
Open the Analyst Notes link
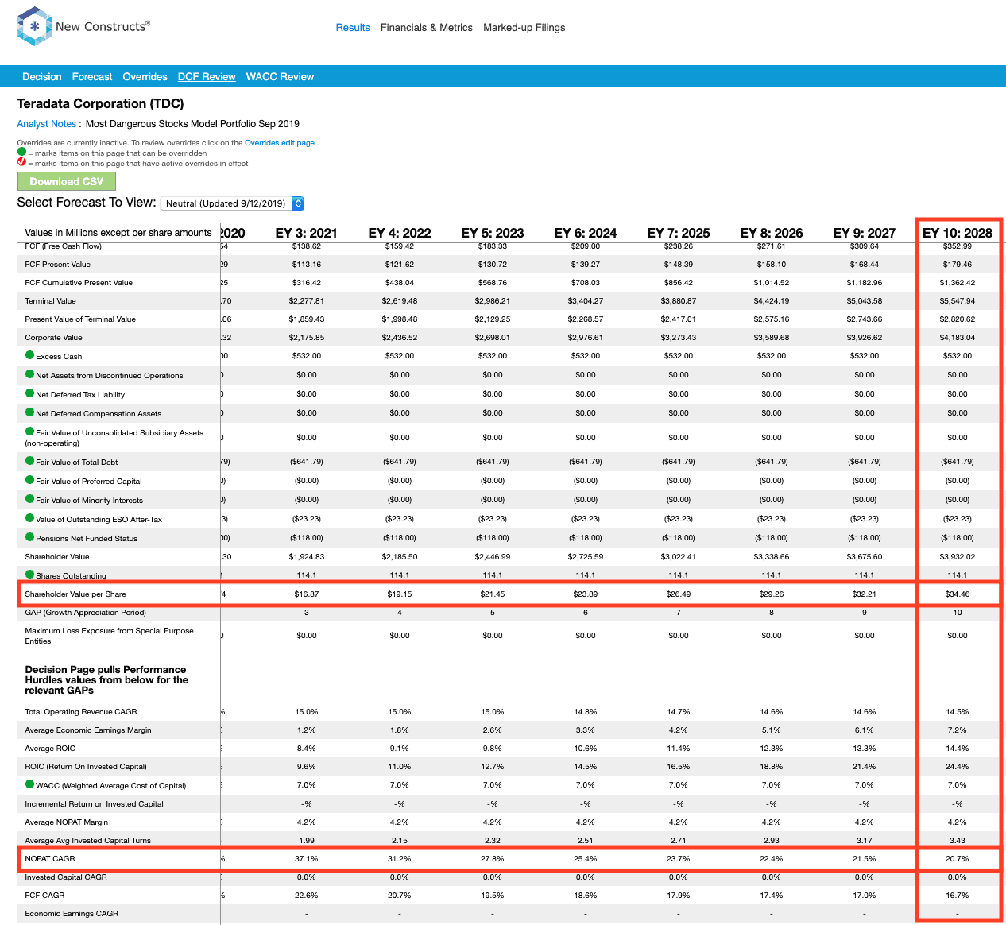pos(47,124)
